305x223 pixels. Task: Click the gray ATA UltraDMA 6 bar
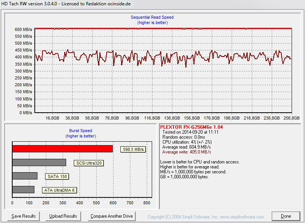[23, 190]
